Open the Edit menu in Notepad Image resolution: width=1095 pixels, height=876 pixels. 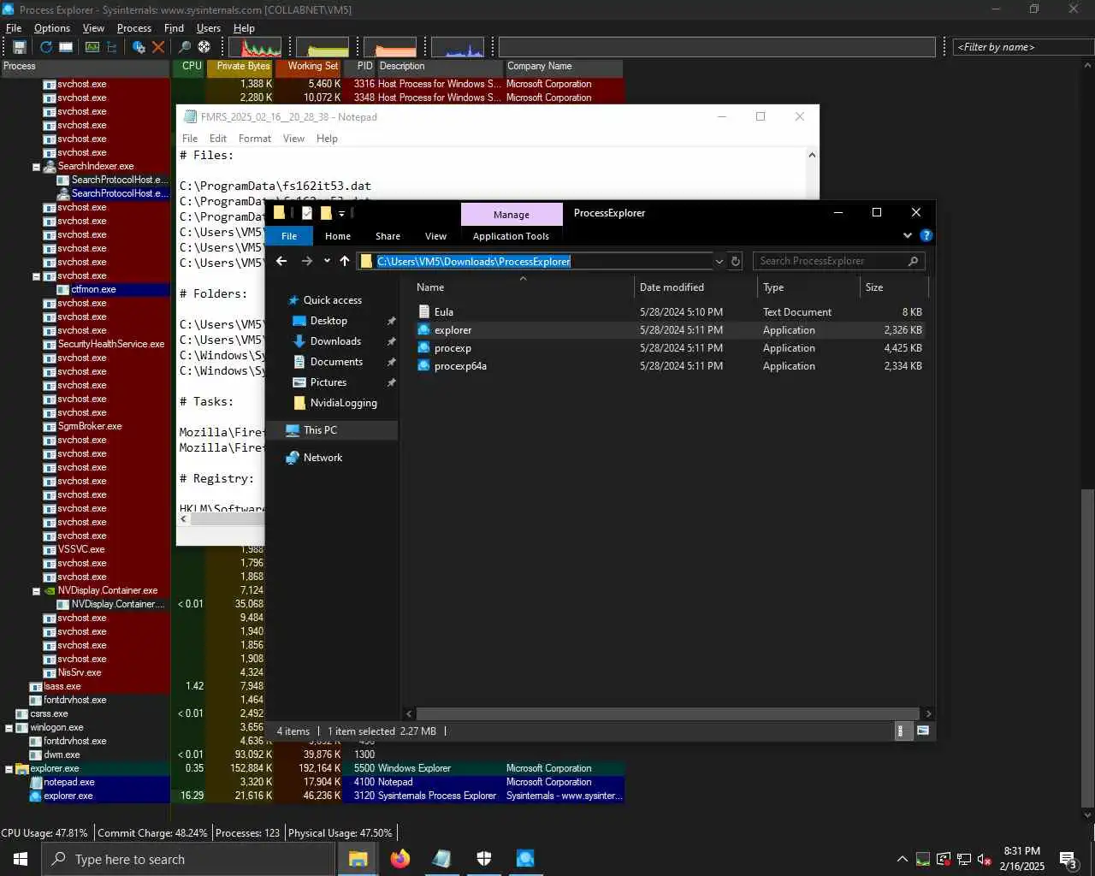point(218,139)
